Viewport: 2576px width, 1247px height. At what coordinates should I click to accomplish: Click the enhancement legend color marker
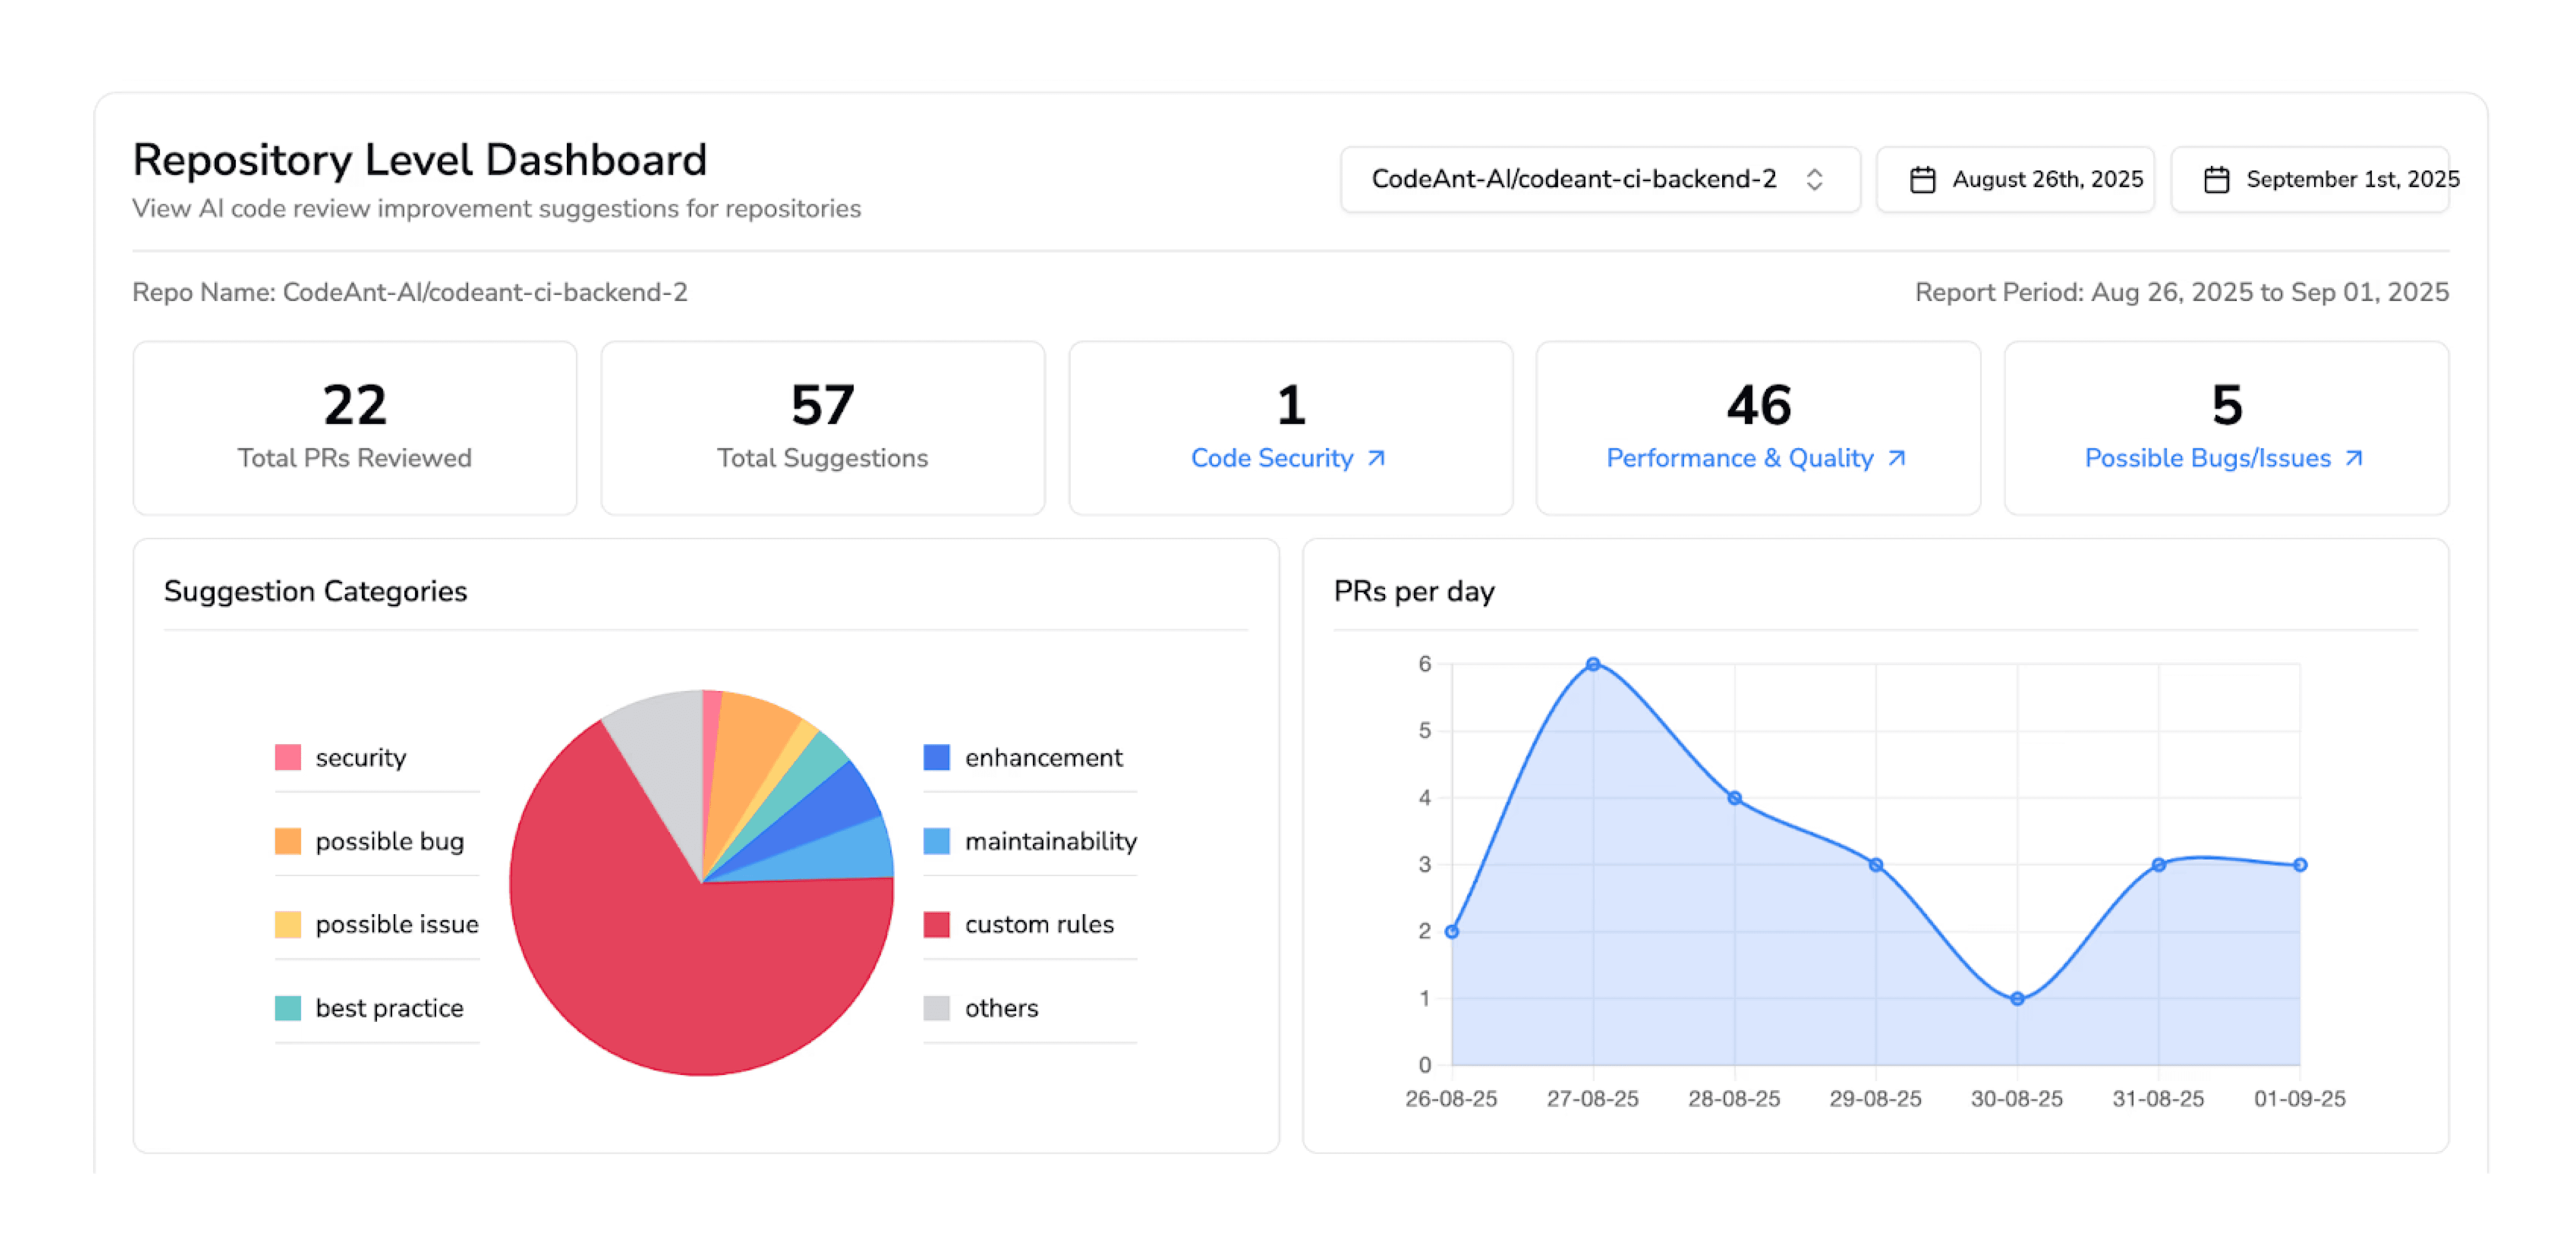(936, 757)
